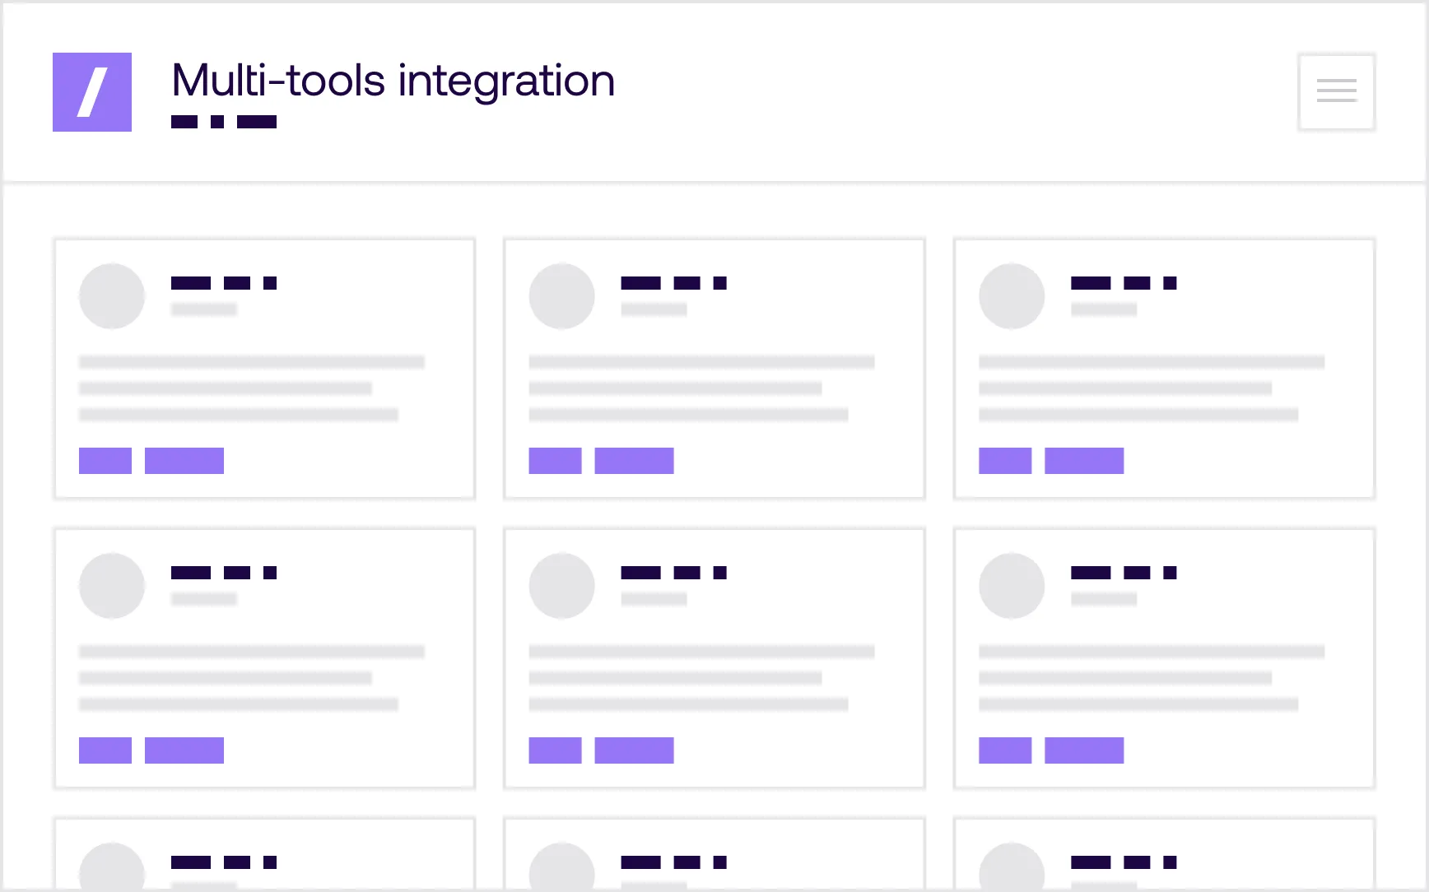Open the hamburger menu in the header
This screenshot has height=892, width=1429.
[1336, 91]
